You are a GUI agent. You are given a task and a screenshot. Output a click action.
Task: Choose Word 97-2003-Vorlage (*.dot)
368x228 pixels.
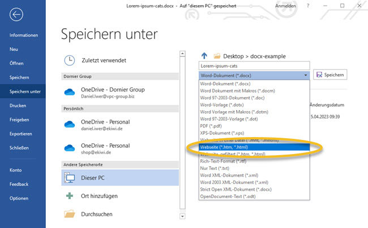coord(254,119)
